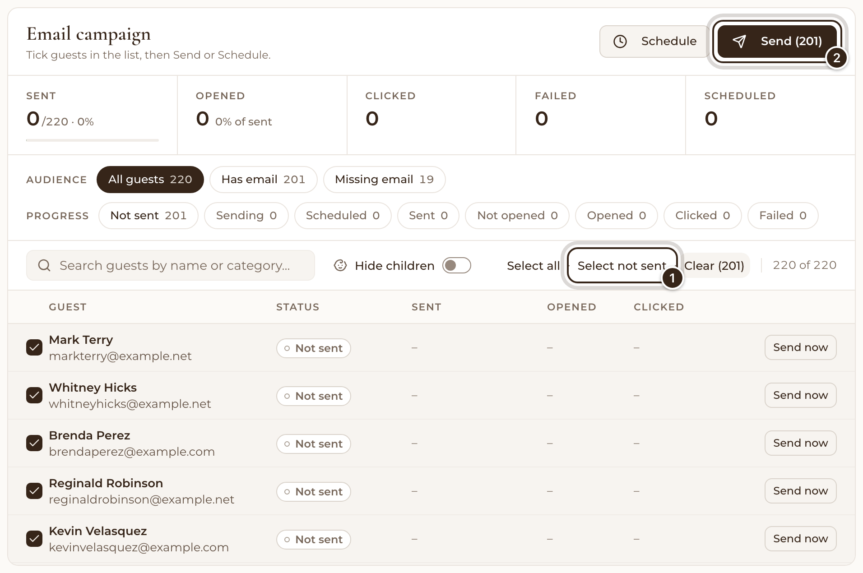Click Send (201) button
This screenshot has width=863, height=573.
[777, 42]
